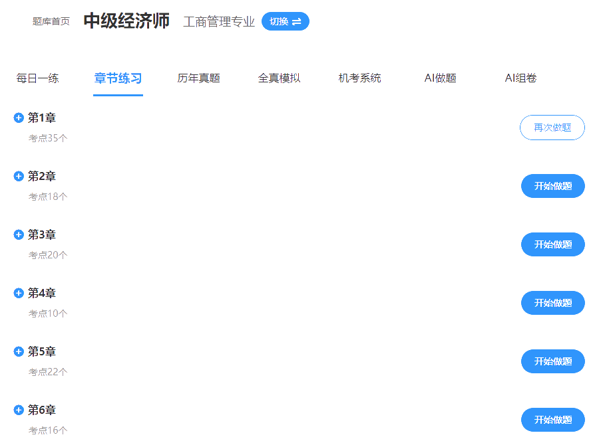The height and width of the screenshot is (447, 595).
Task: Expand the 第3章 chapter section
Action: [x=18, y=234]
